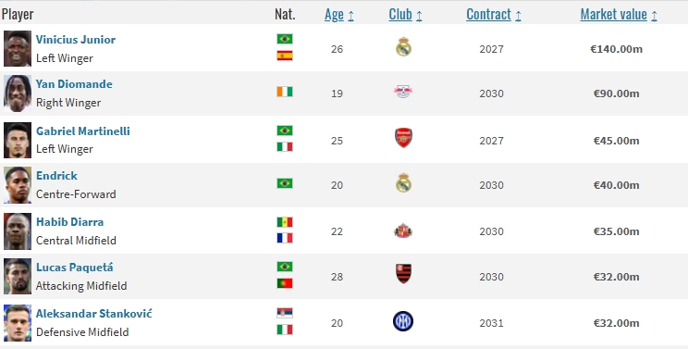
Task: Click the Ivory Coast flag for Yan Diomande
Action: tap(285, 92)
